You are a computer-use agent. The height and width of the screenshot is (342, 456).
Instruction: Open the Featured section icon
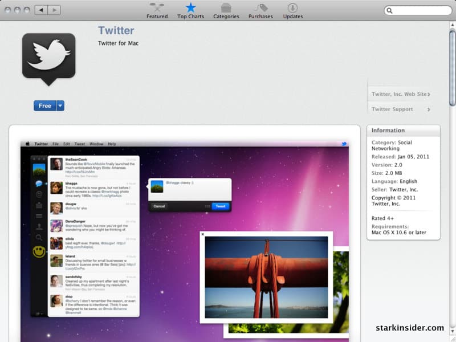157,8
